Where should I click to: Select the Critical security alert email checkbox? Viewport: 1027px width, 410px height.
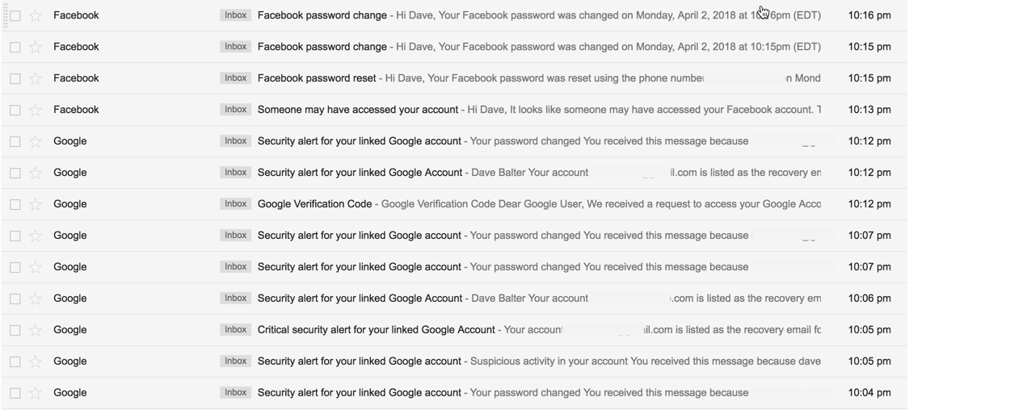tap(15, 331)
